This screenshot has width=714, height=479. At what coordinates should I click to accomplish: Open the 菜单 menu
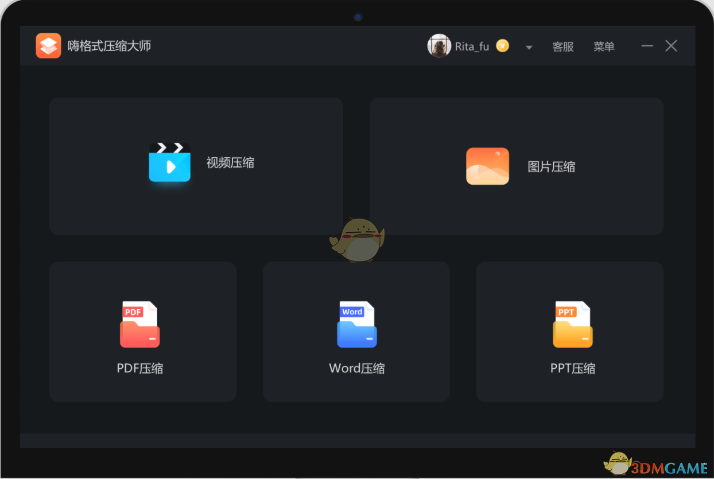604,47
